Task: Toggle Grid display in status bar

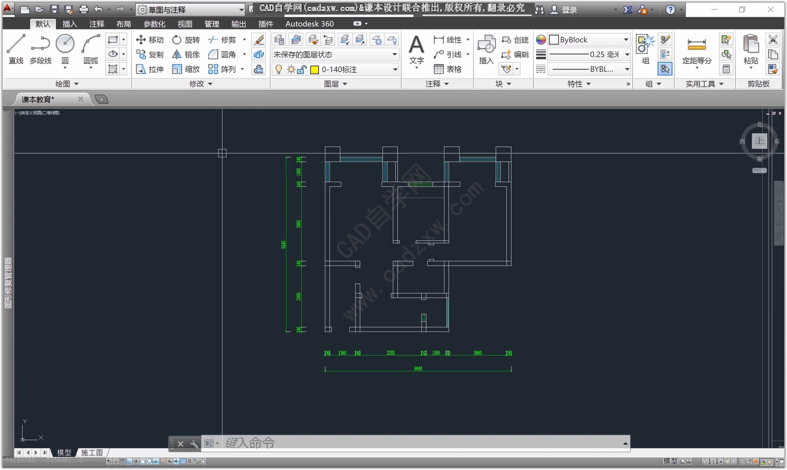Action: click(x=122, y=461)
